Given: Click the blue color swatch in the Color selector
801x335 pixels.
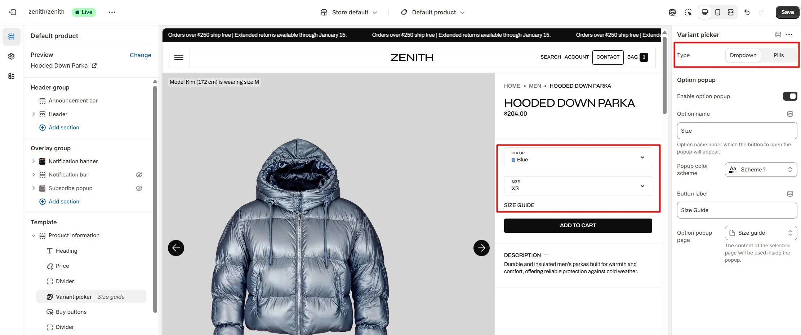Looking at the screenshot, I should point(513,160).
